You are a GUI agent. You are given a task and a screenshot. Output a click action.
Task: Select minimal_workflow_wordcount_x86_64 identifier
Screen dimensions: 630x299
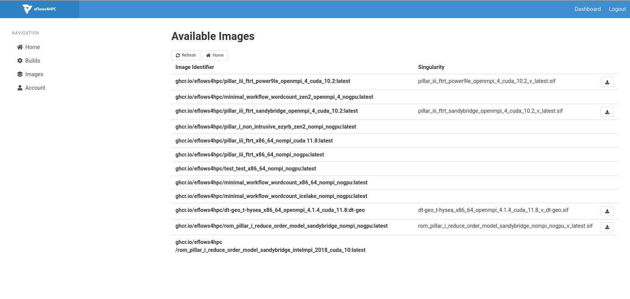[x=271, y=182]
